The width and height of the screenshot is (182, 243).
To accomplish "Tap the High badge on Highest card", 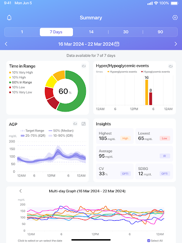I will 125,138.
